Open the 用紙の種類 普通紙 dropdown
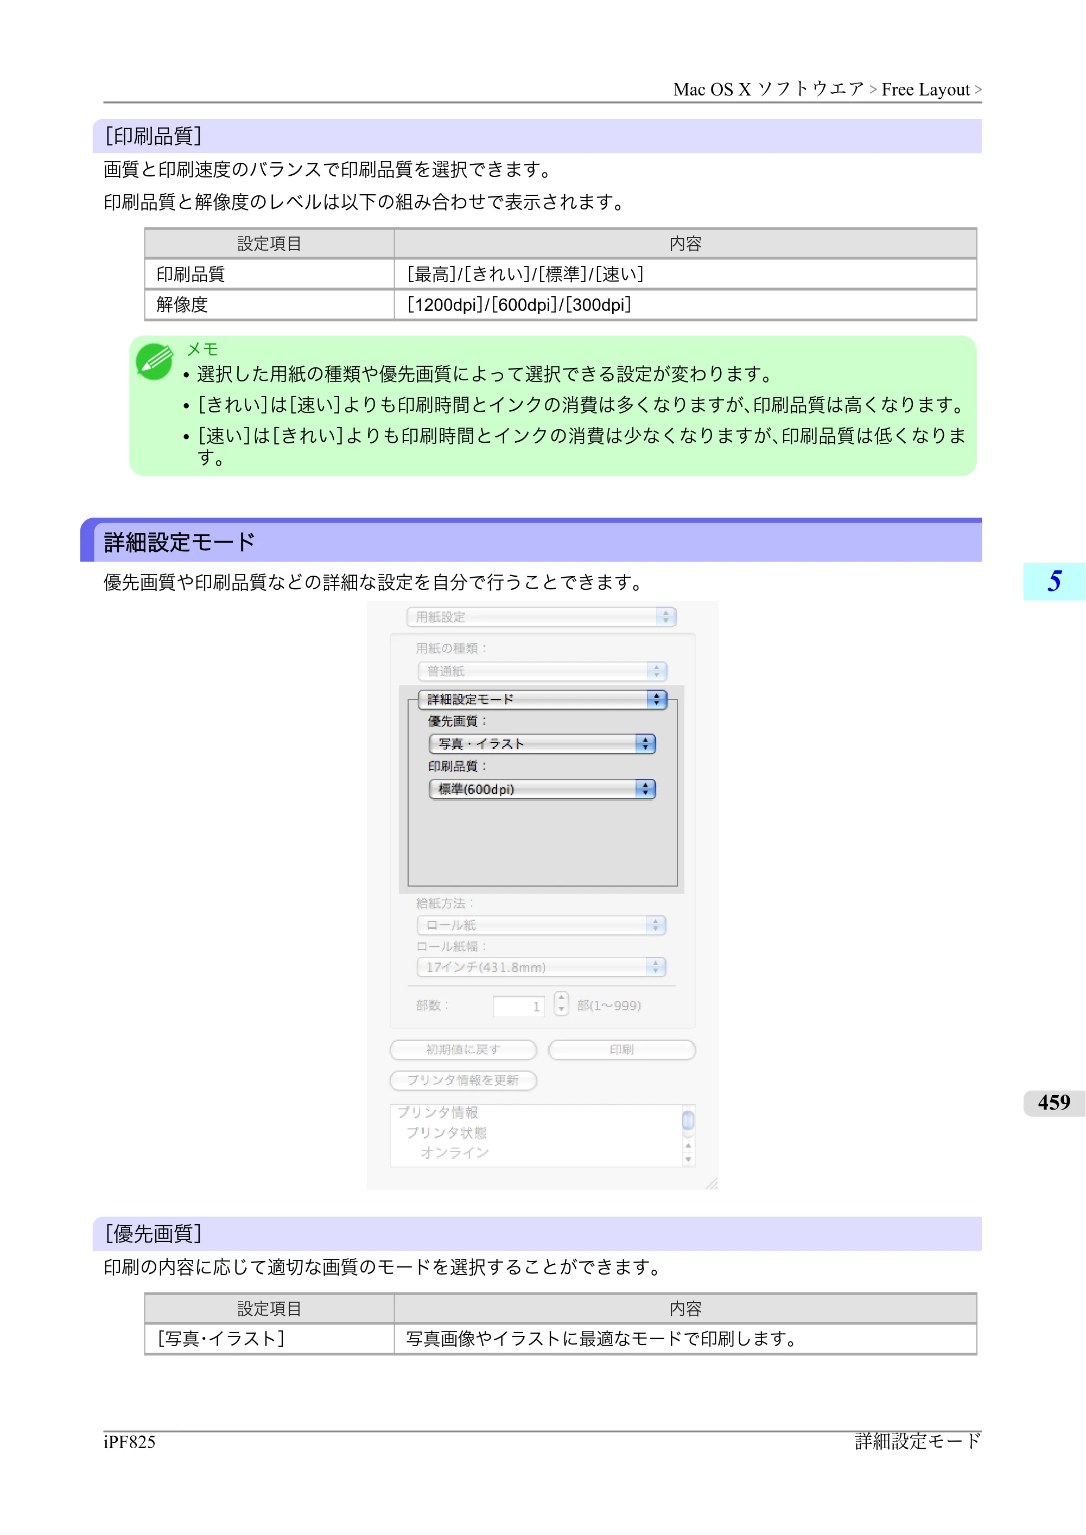The width and height of the screenshot is (1086, 1535). pos(542,671)
